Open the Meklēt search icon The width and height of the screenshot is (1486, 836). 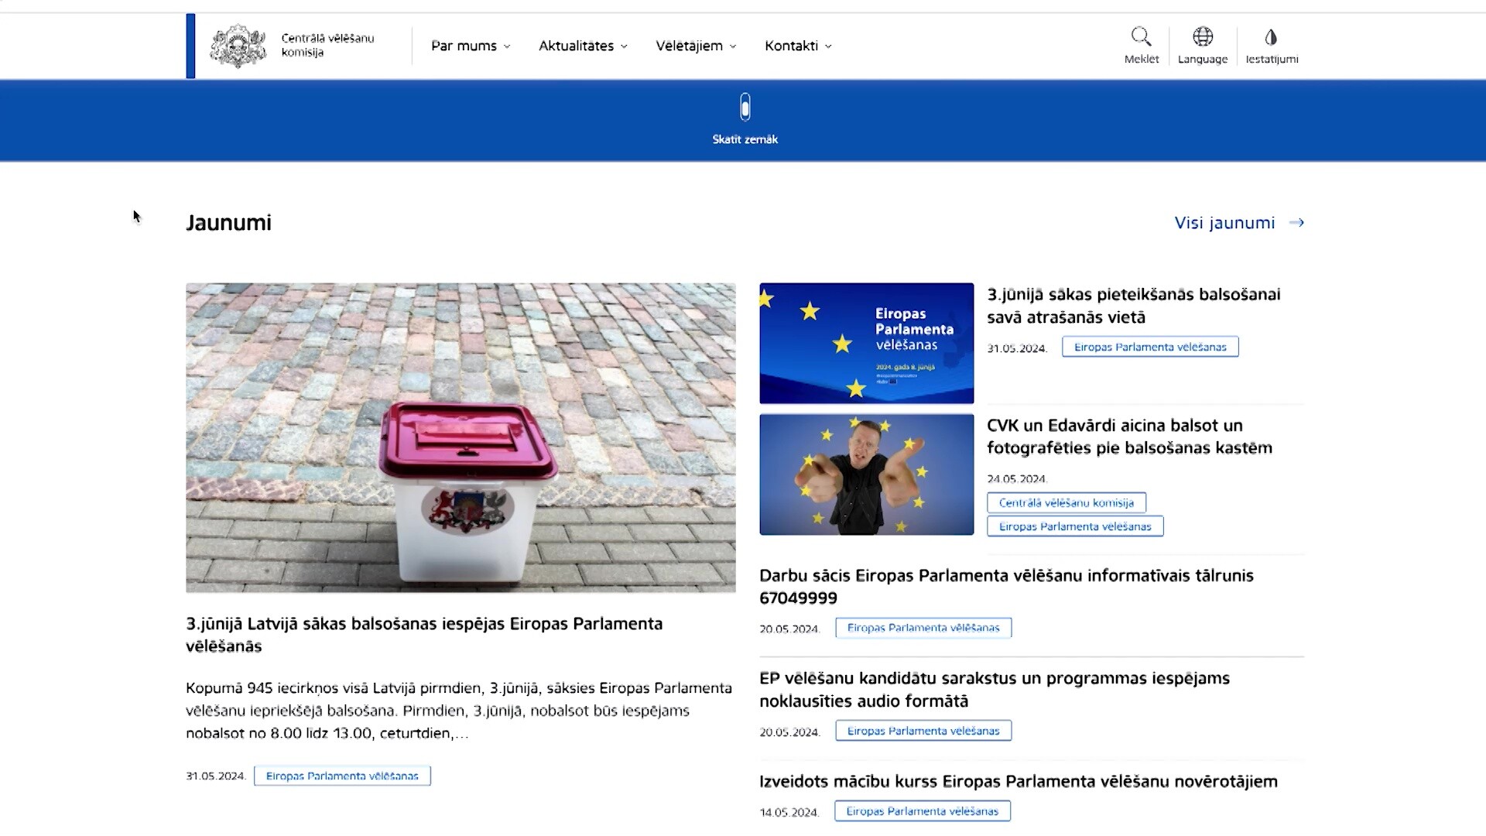1141,36
